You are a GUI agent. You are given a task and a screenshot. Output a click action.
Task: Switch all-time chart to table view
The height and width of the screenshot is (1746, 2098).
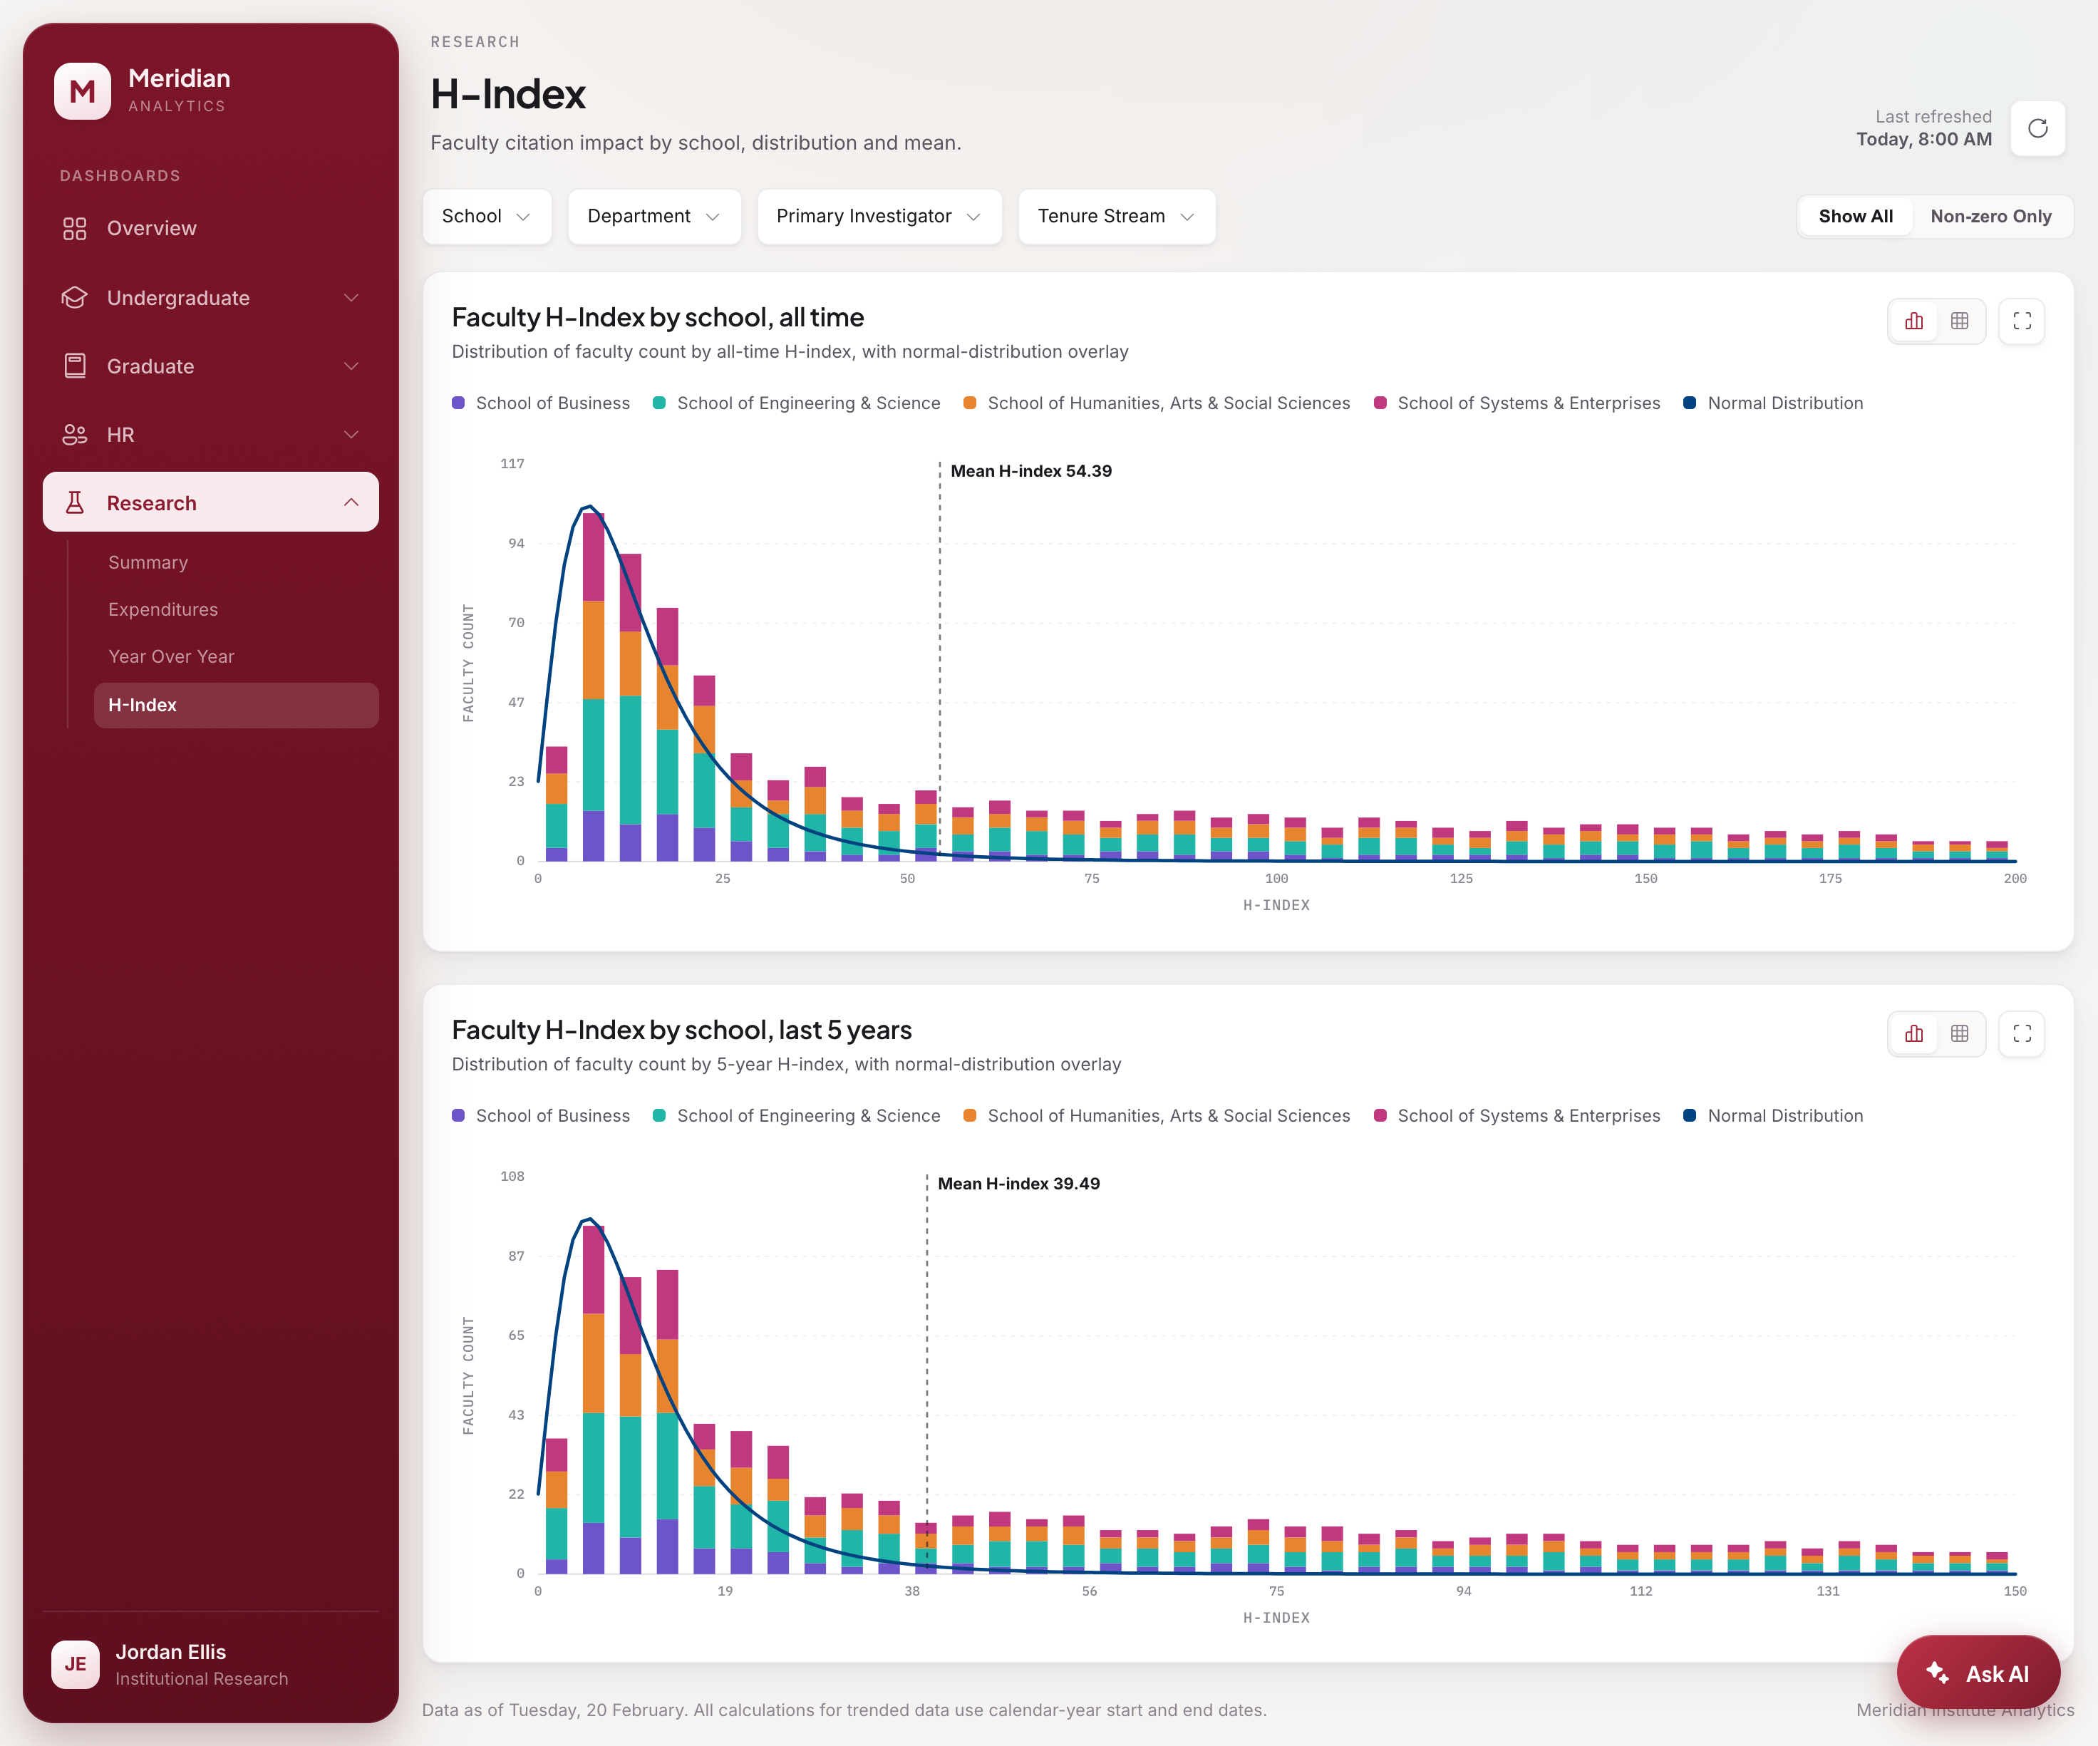point(1959,321)
